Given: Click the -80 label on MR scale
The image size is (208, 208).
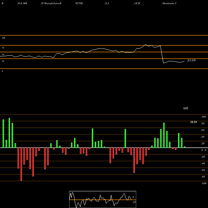Looking at the screenshot, I should tap(203, 177).
